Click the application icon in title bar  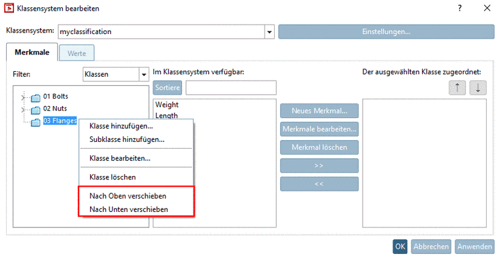click(x=9, y=8)
